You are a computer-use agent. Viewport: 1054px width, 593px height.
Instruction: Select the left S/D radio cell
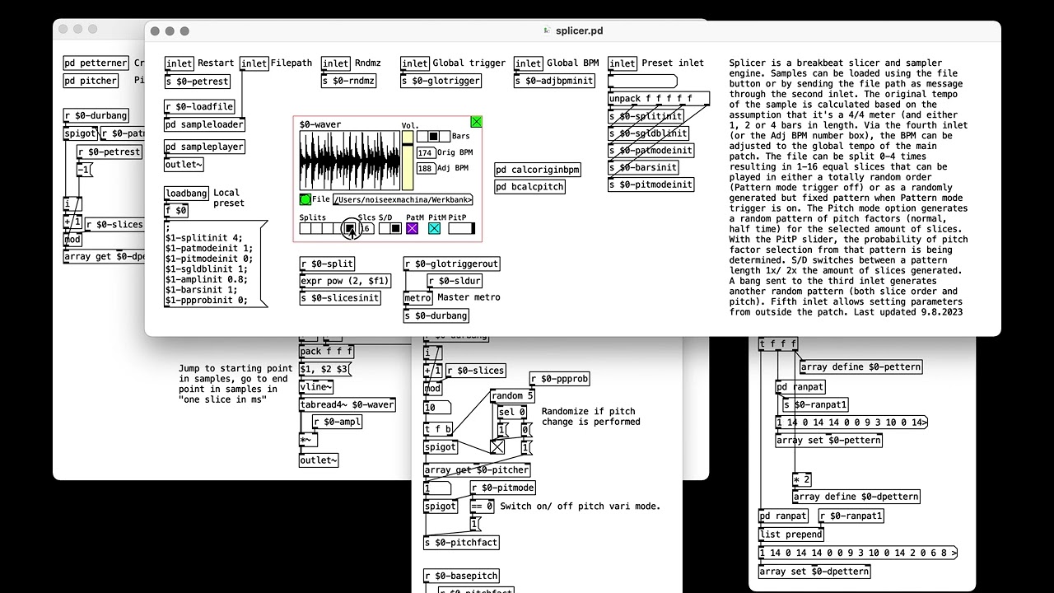click(385, 228)
